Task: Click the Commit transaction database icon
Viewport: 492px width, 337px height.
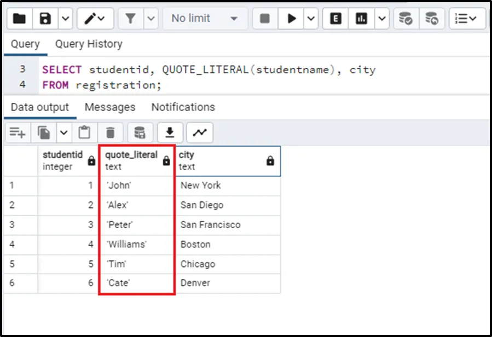Action: 406,19
